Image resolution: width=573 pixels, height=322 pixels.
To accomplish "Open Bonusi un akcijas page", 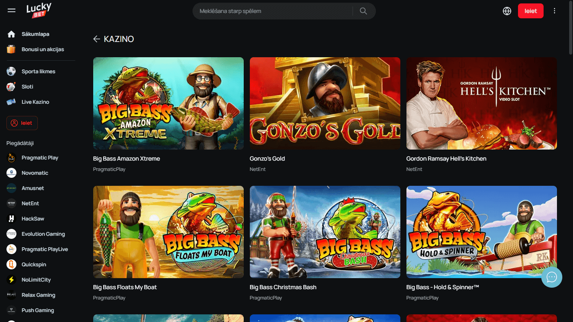I will click(x=43, y=49).
